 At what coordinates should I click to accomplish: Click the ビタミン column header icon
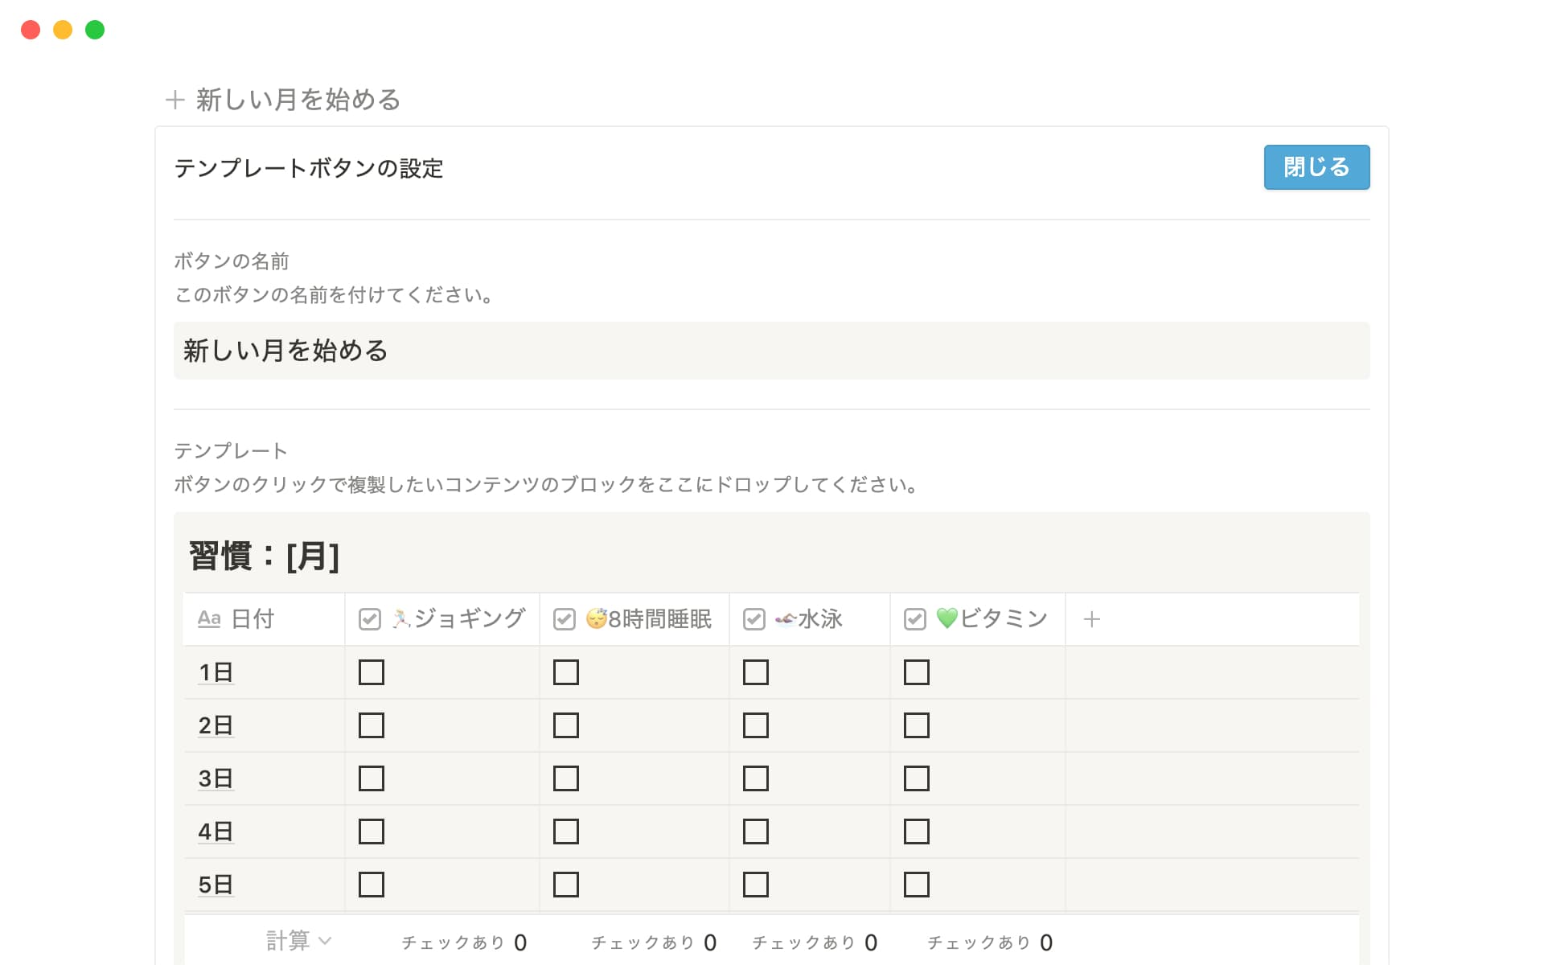click(915, 619)
